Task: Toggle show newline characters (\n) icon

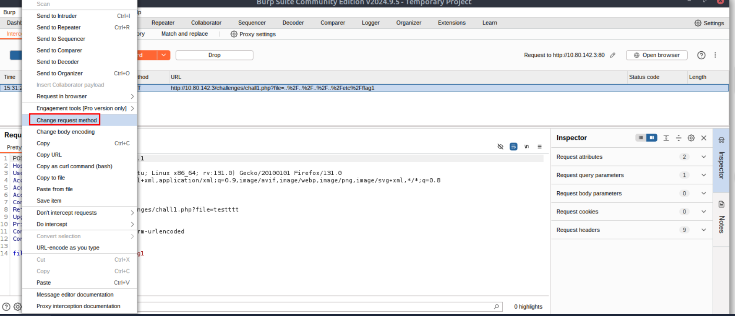Action: pos(526,146)
